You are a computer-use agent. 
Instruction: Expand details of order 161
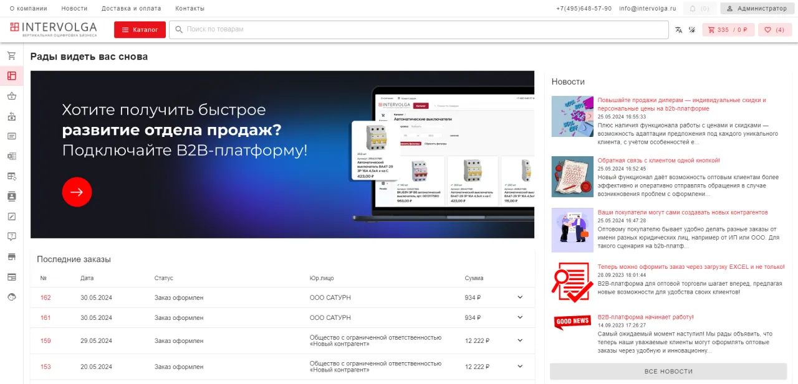[x=519, y=317]
